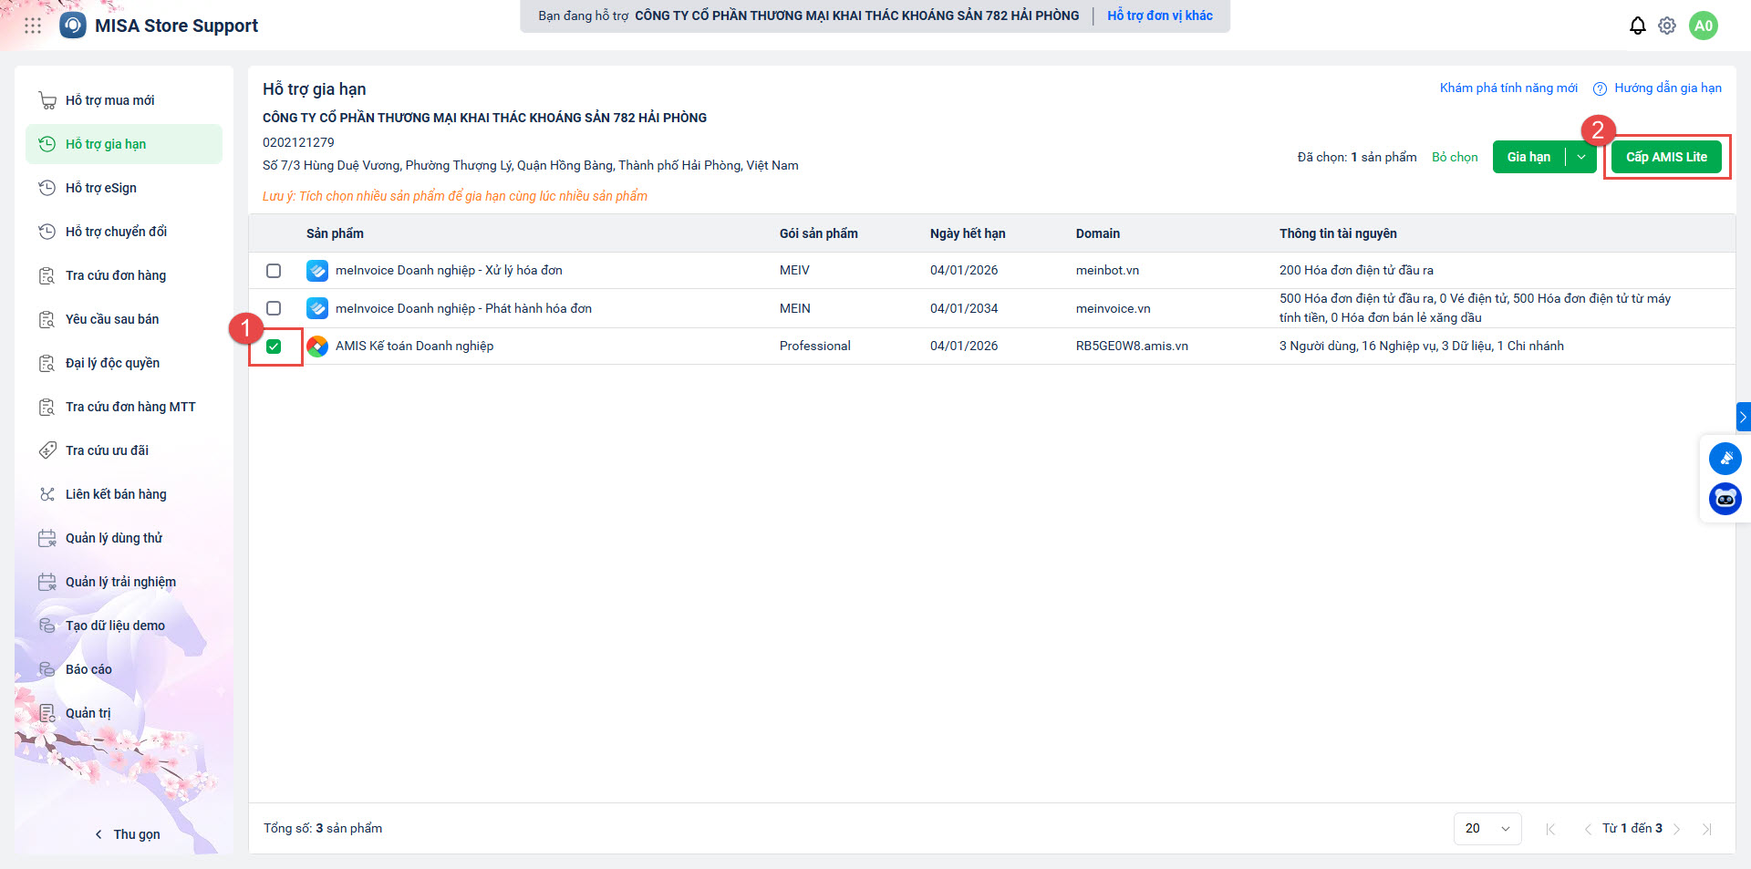Open the blue support chat icon

tap(1725, 459)
